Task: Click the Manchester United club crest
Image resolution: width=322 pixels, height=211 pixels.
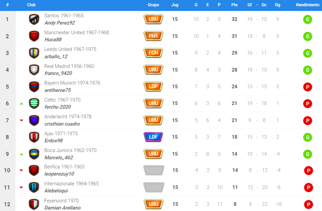Action: pyautogui.click(x=34, y=36)
